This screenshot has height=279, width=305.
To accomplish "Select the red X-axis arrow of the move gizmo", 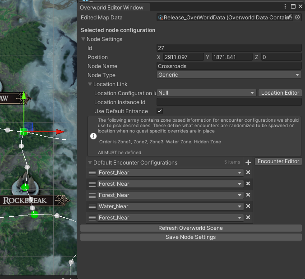I will [60, 132].
